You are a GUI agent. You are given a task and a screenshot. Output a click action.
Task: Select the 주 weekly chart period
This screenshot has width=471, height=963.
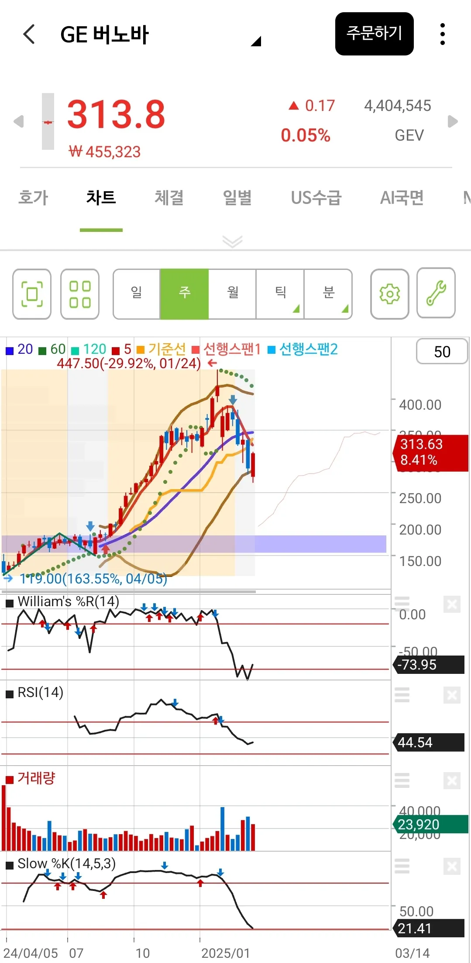184,294
